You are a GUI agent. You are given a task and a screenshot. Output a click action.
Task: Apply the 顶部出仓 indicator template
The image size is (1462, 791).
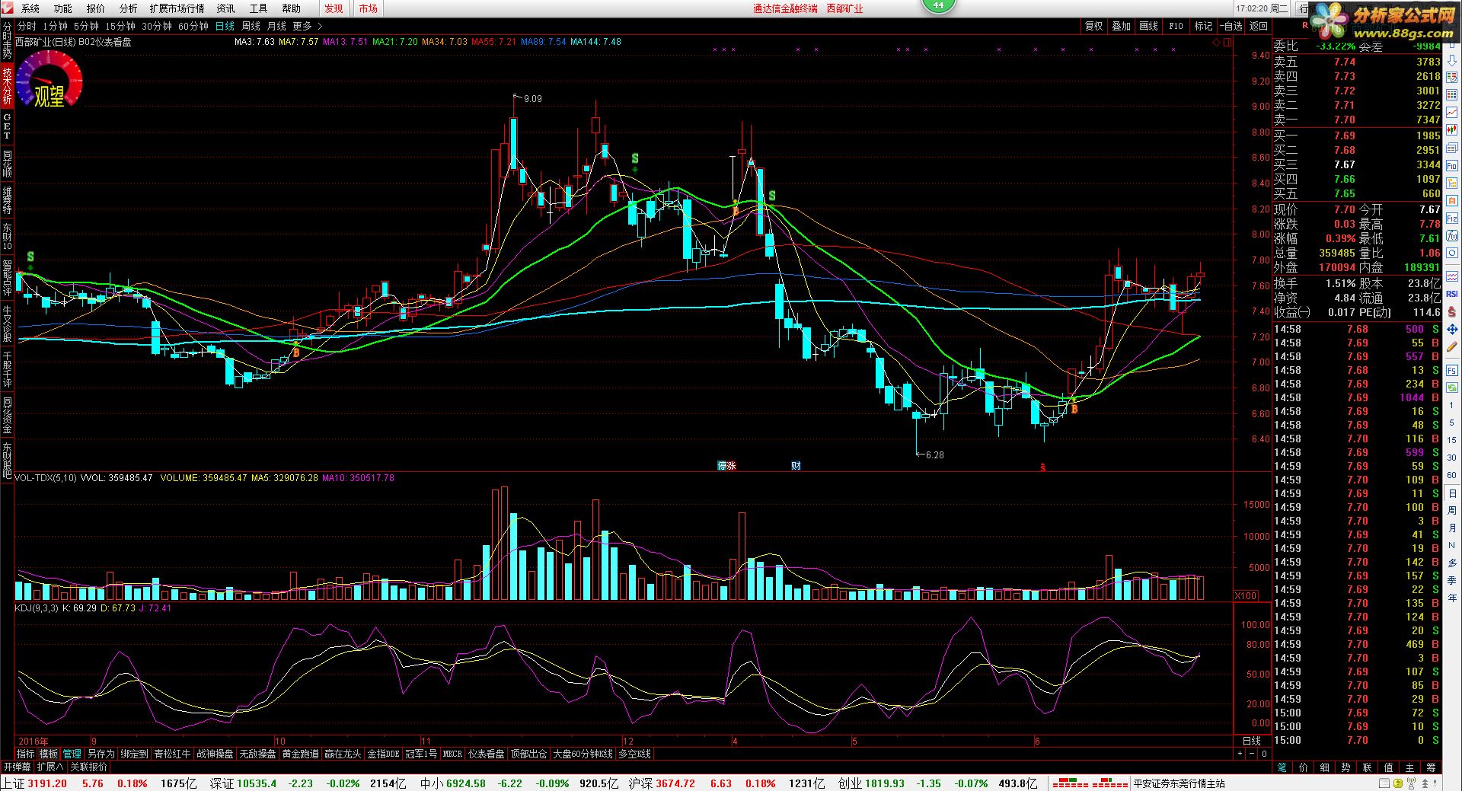[x=528, y=754]
